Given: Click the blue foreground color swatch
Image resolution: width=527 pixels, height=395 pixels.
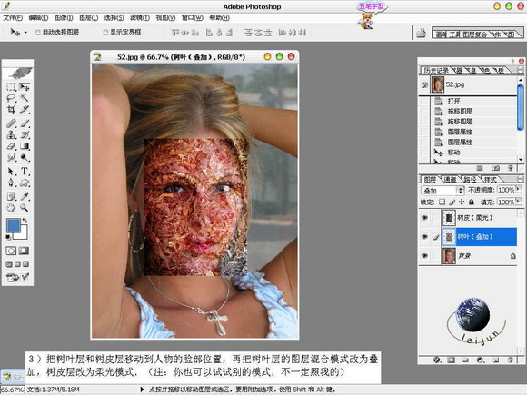Looking at the screenshot, I should click(14, 225).
